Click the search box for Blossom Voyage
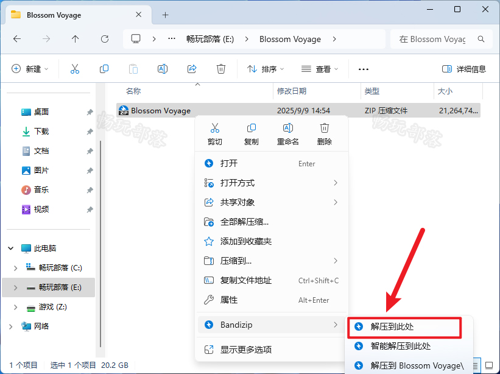Screen dimensions: 500x374 442,39
